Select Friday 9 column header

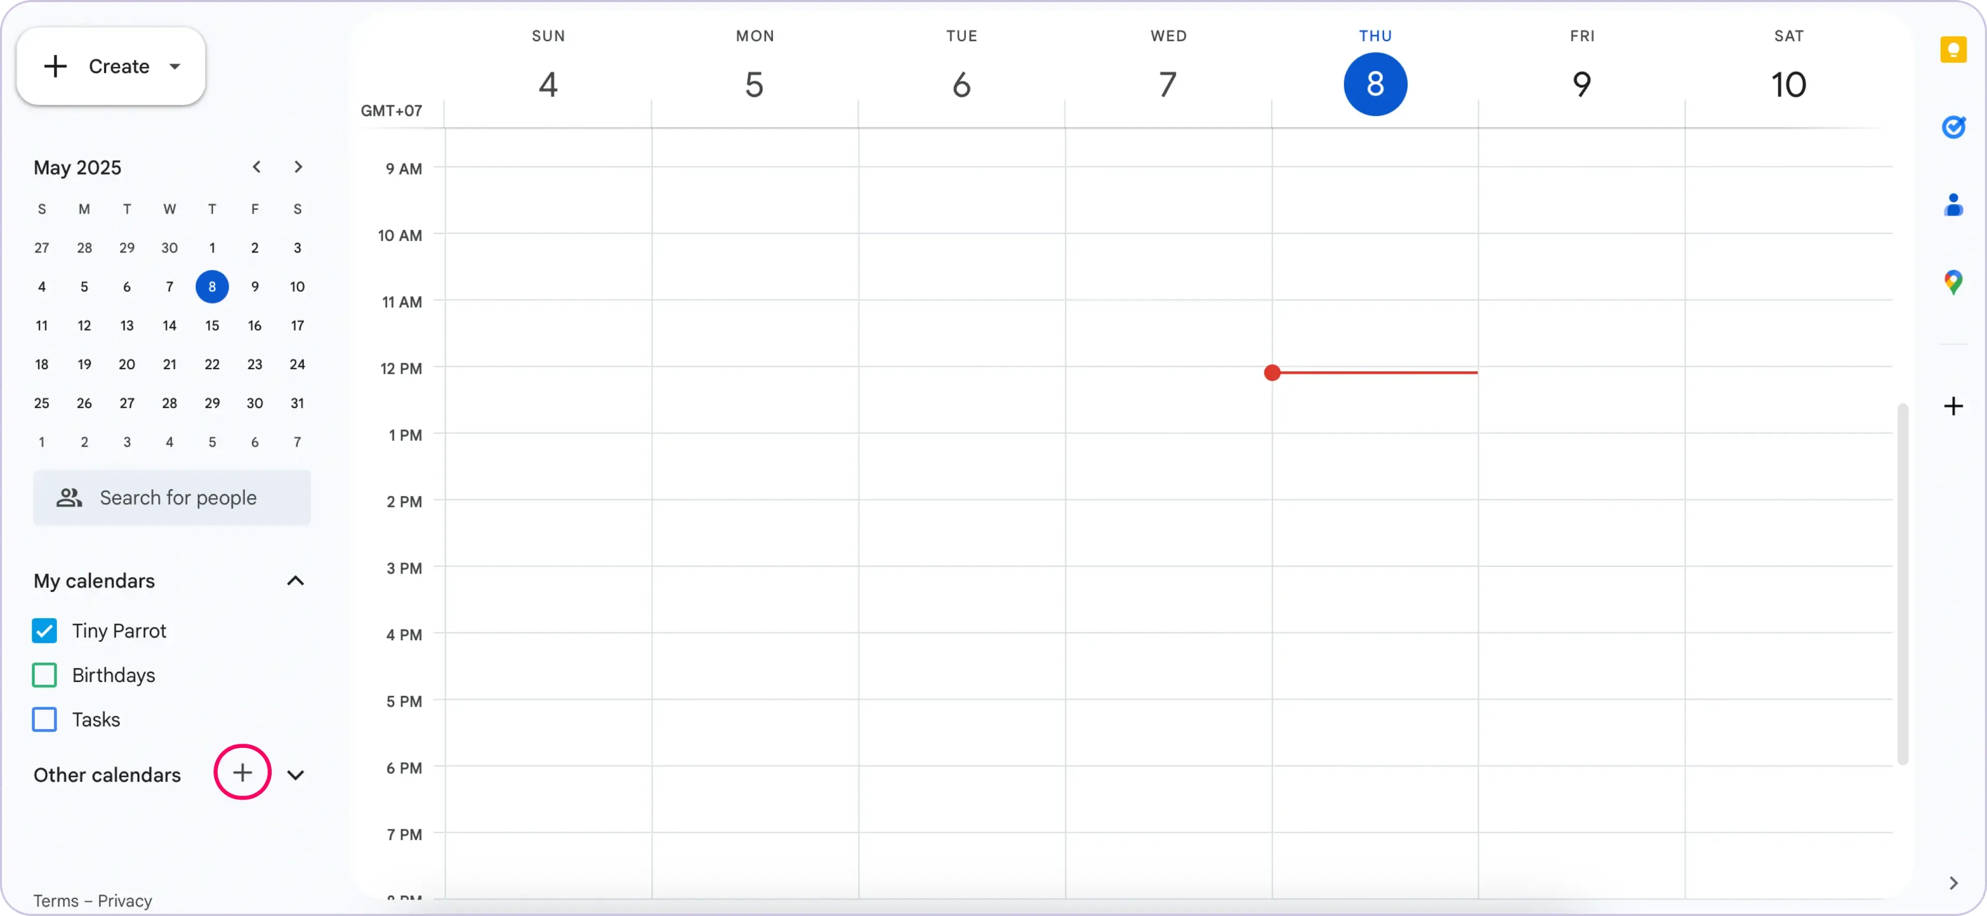[1581, 83]
